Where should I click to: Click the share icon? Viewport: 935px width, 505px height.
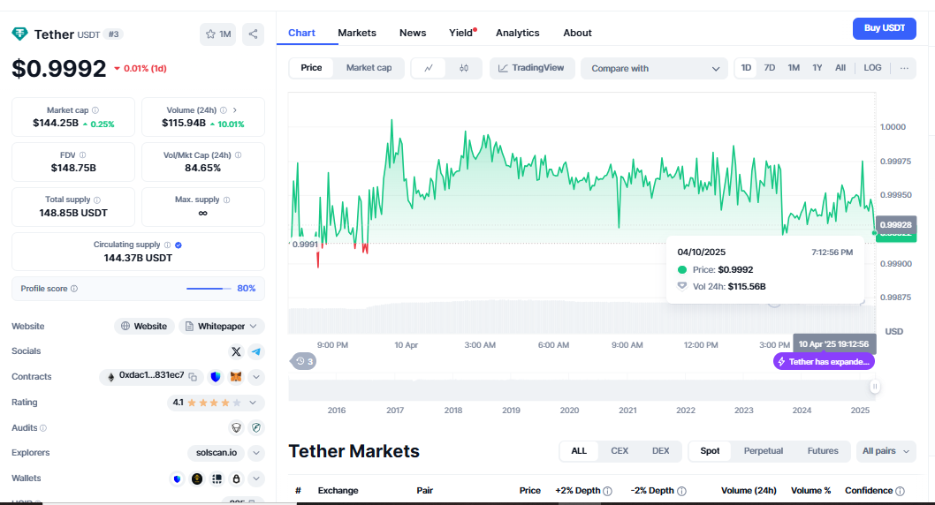click(x=253, y=34)
